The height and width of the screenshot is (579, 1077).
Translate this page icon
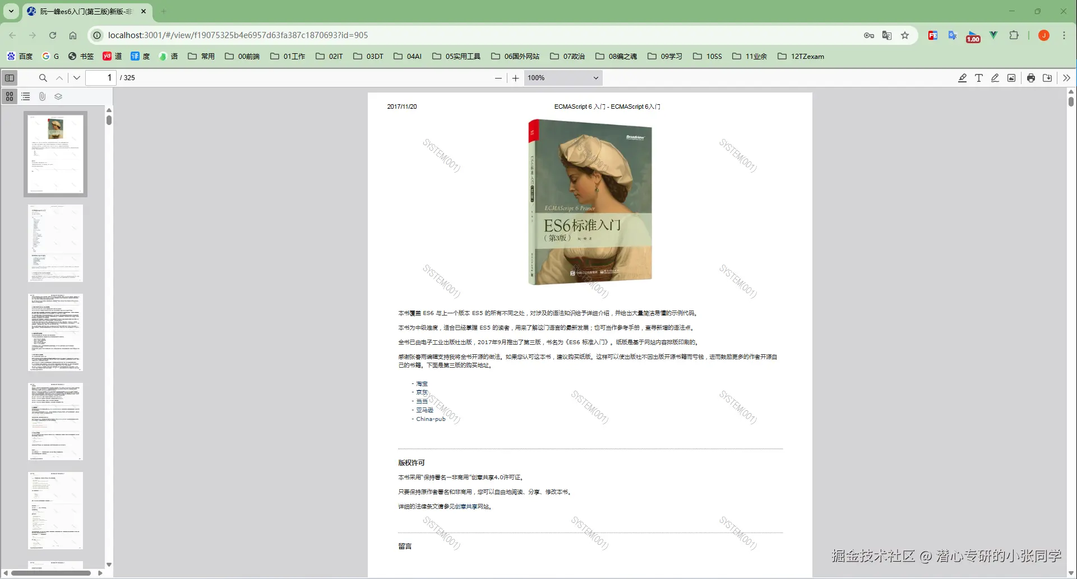pos(887,35)
